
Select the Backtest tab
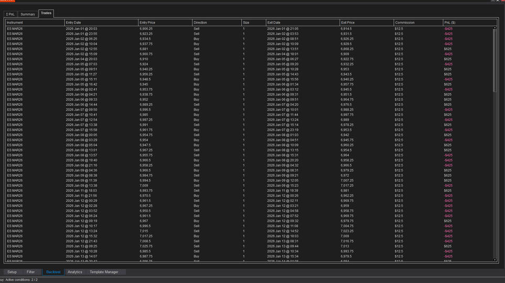53,272
